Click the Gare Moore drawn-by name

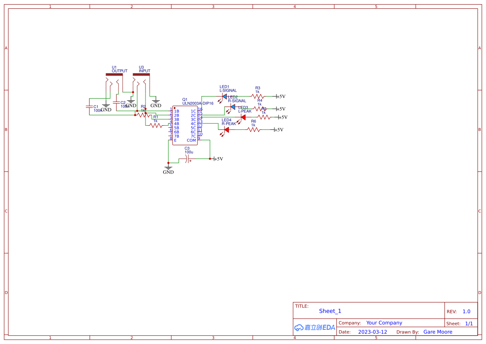tap(438, 332)
